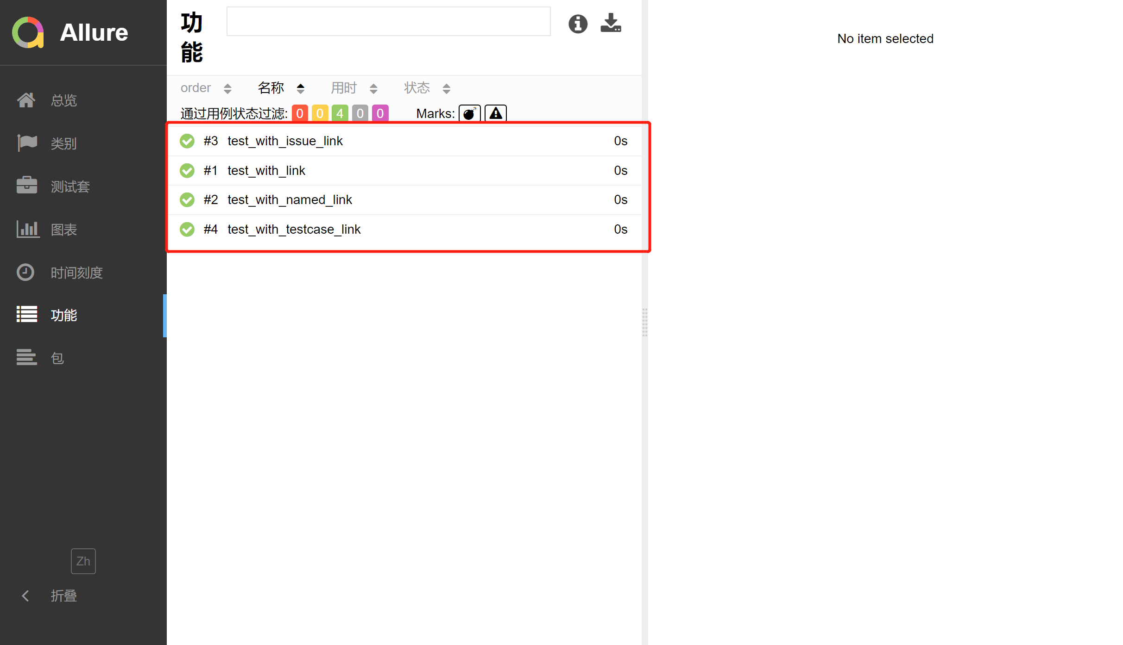The image size is (1123, 645).
Task: Toggle the bomb mark filter
Action: point(469,113)
